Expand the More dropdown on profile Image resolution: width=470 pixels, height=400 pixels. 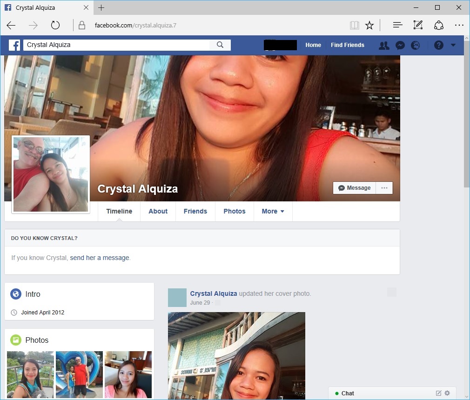pos(273,211)
